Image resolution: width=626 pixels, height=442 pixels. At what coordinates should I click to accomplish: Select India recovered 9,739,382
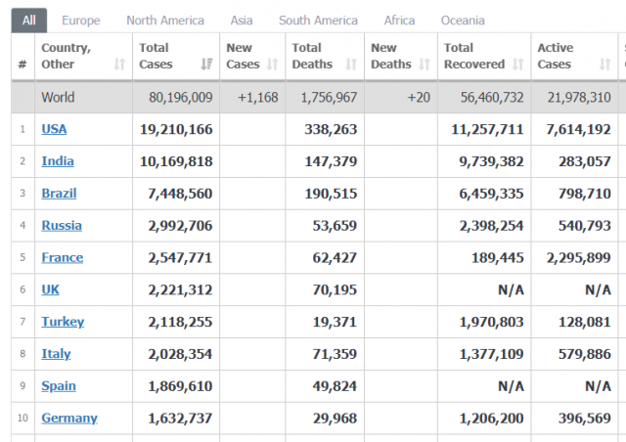click(x=491, y=161)
